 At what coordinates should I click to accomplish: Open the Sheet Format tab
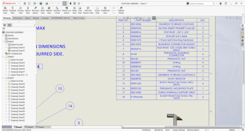click(x=78, y=18)
